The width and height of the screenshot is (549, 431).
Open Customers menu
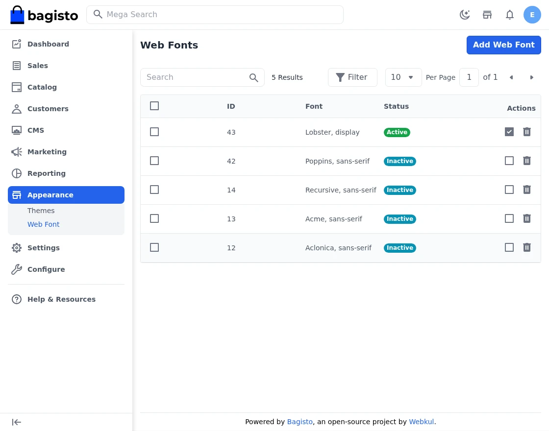[66, 109]
